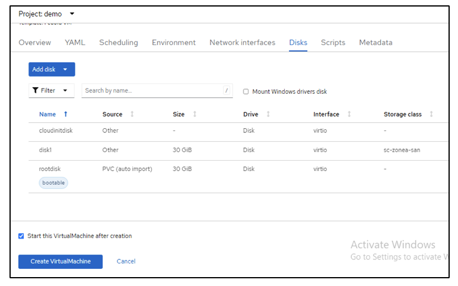This screenshot has height=286, width=458.
Task: Click the bootable label on rootdisk
Action: pos(53,183)
